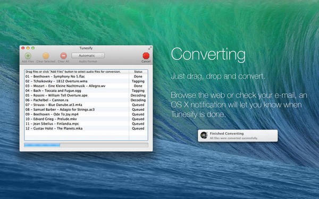Click the Tunesify window title
The height and width of the screenshot is (199, 319).
[86, 48]
